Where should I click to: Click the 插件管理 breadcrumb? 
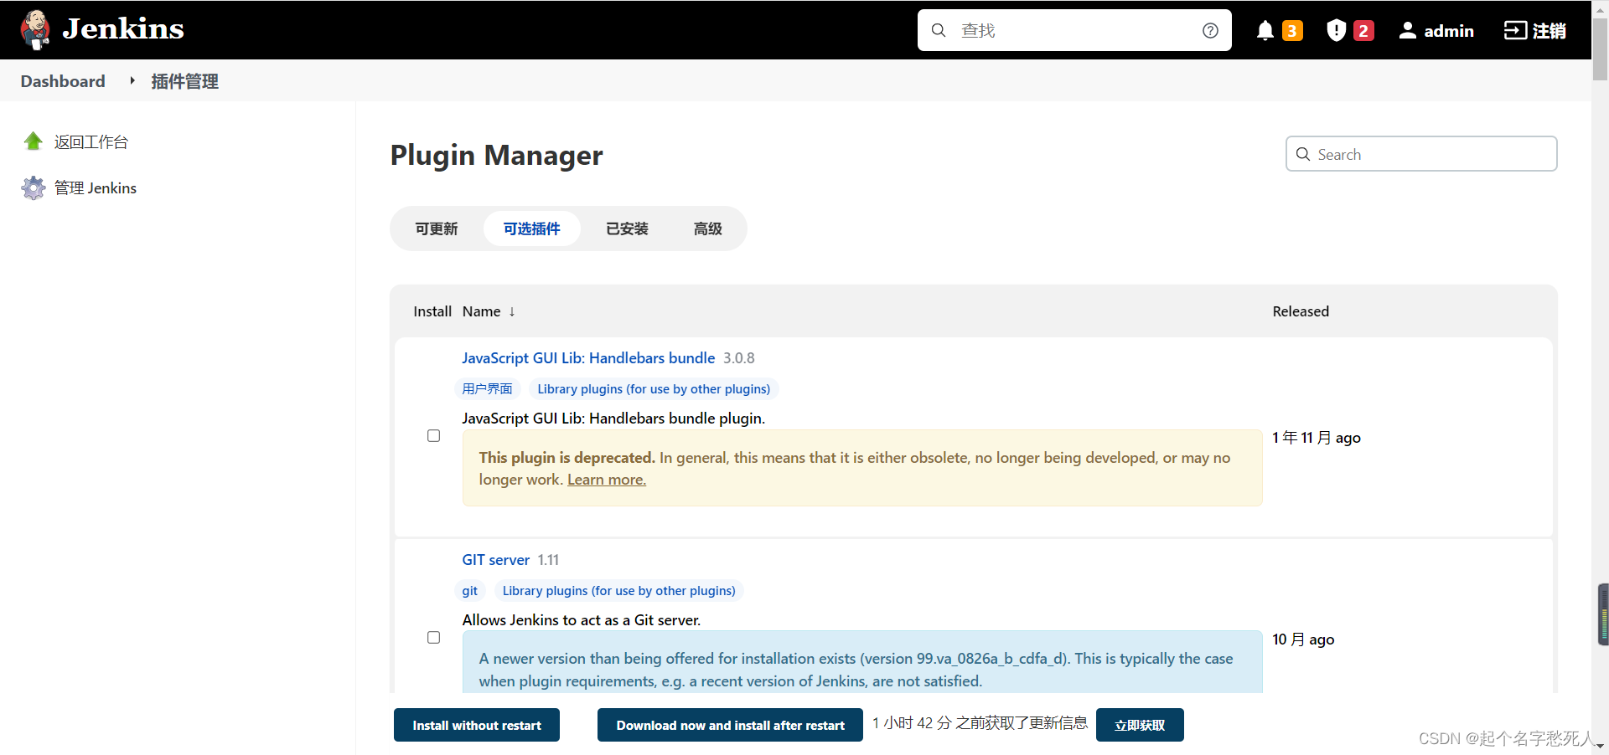[184, 81]
